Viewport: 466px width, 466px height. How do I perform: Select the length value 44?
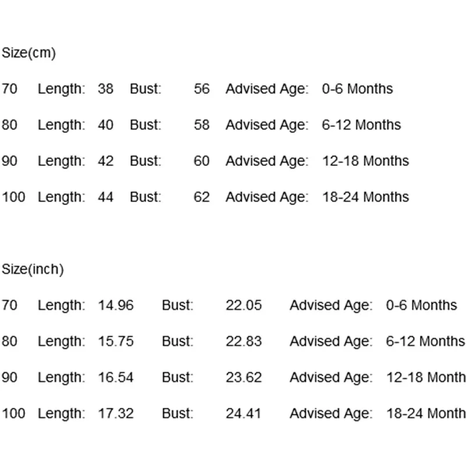[x=105, y=197]
